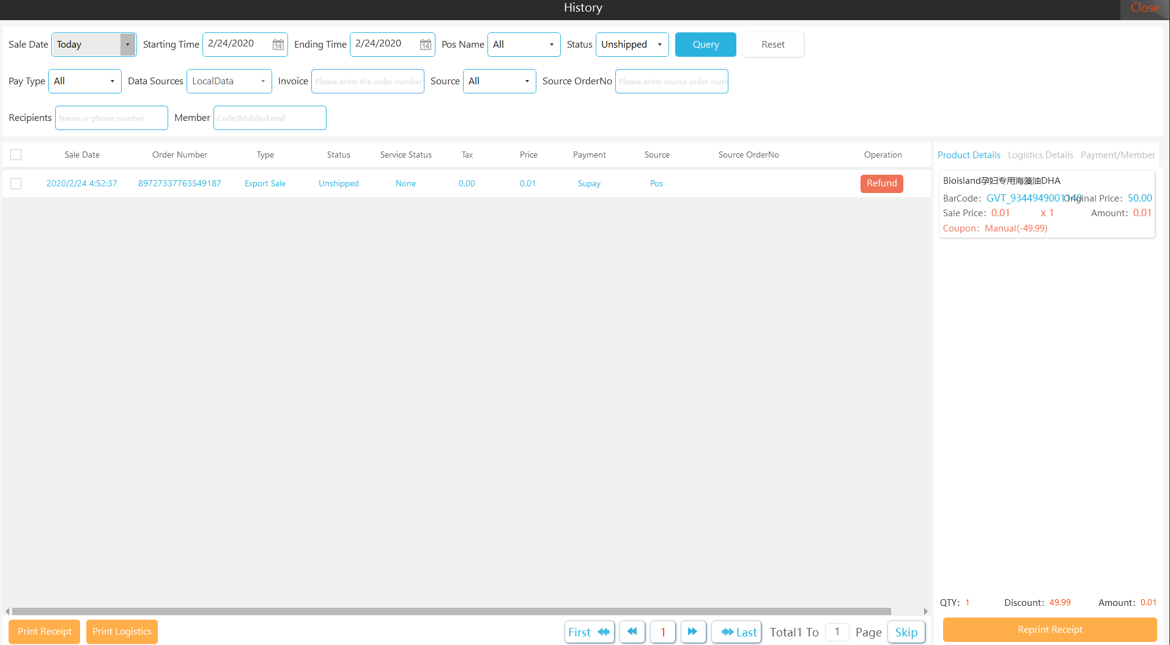Open the Ending Time calendar picker
1170x645 pixels.
pos(425,45)
